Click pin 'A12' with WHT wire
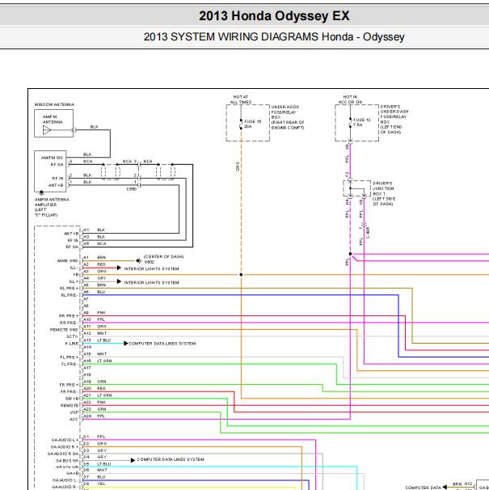489x490 pixels. pyautogui.click(x=87, y=333)
